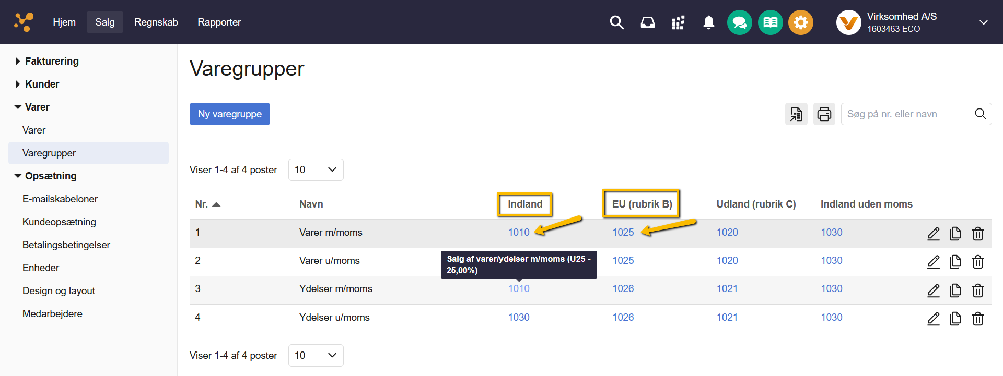Image resolution: width=1003 pixels, height=376 pixels.
Task: Click the Ny varegruppe button
Action: point(229,114)
